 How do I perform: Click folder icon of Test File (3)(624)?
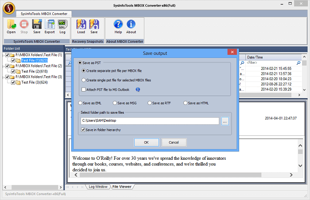tap(18, 82)
